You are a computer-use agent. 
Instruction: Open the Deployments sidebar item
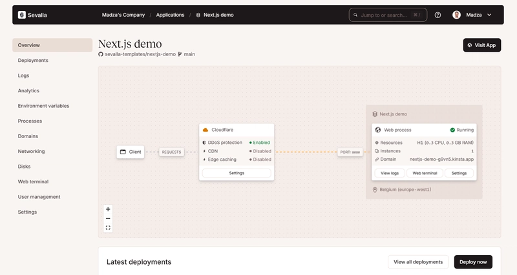click(33, 60)
